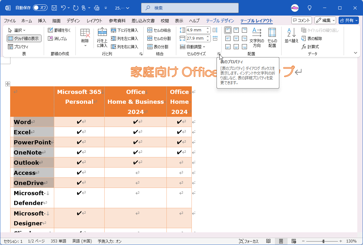Click the column width field 27.9 mm
The image size is (363, 245).
click(196, 38)
